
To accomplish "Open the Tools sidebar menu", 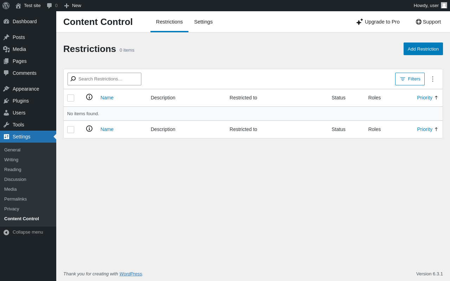I will 18,125.
